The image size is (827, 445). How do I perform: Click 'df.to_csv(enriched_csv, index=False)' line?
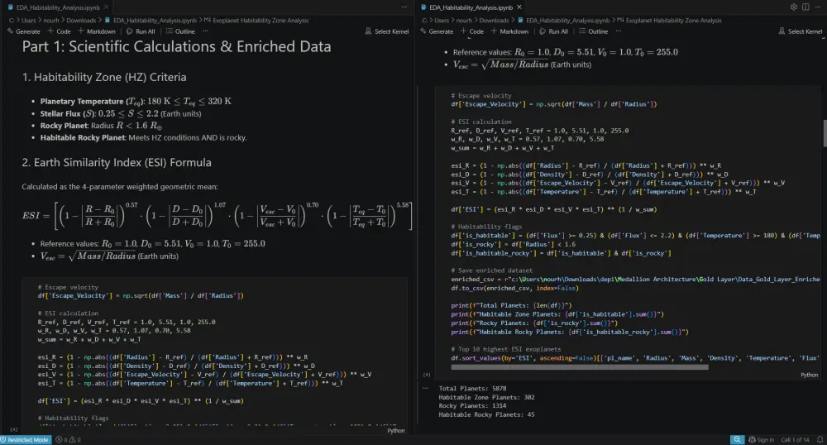[514, 289]
